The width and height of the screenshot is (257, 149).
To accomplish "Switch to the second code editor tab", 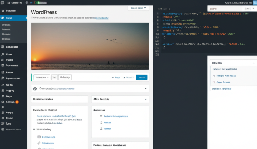I will point(165,9).
